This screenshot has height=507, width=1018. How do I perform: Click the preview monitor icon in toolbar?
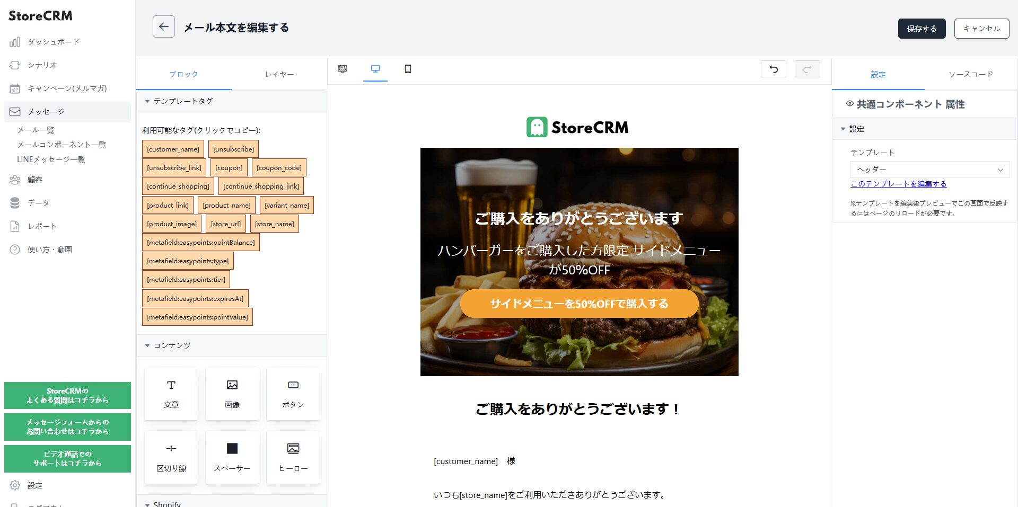pos(343,69)
